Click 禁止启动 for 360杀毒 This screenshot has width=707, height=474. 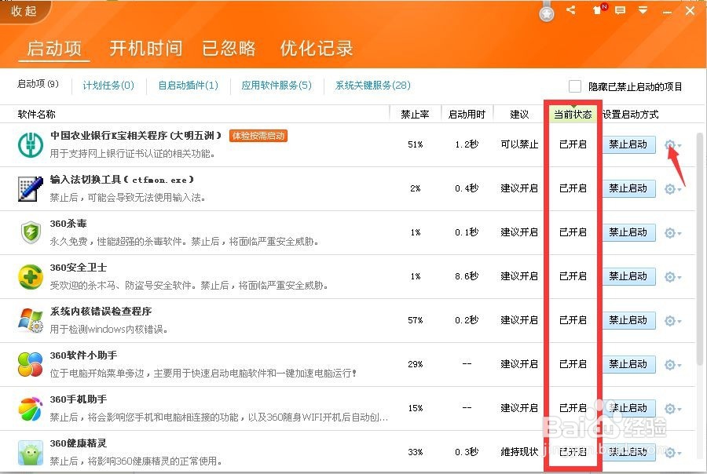(x=628, y=232)
